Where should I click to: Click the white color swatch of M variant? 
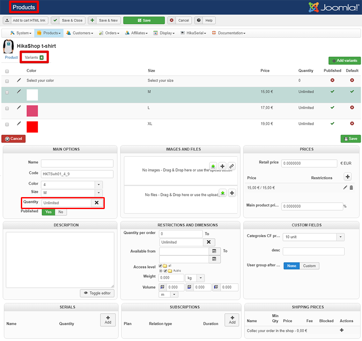pyautogui.click(x=32, y=95)
